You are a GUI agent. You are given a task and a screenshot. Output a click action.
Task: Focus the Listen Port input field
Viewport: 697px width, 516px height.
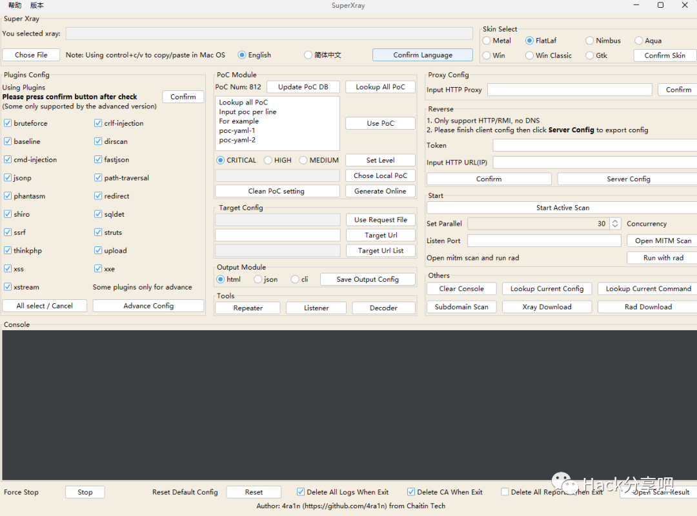[x=544, y=241]
